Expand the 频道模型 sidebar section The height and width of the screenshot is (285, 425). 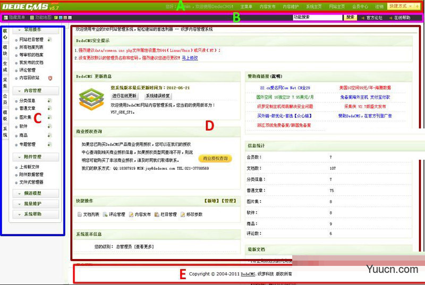(36, 193)
